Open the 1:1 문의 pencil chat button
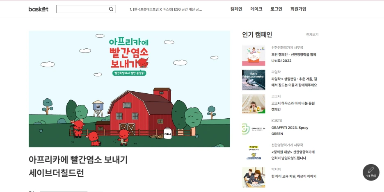This screenshot has width=384, height=192. 371,172
